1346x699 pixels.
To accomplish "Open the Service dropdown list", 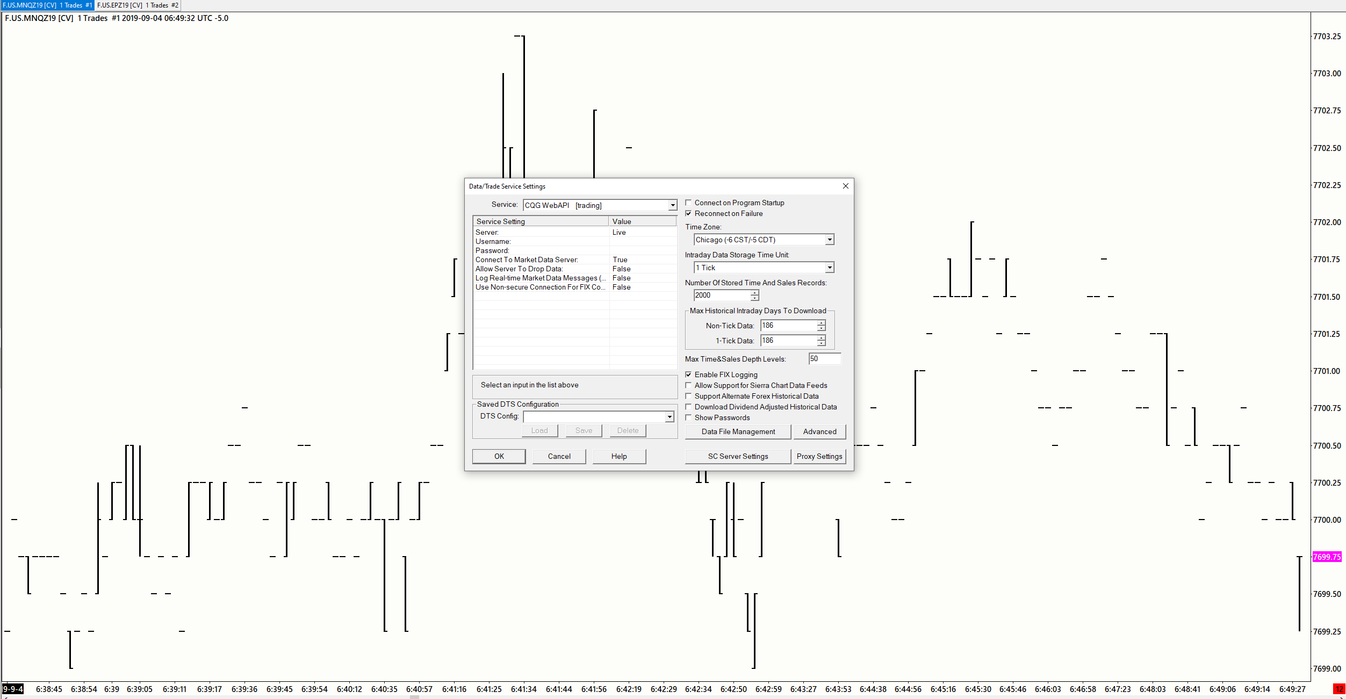I will (x=672, y=205).
